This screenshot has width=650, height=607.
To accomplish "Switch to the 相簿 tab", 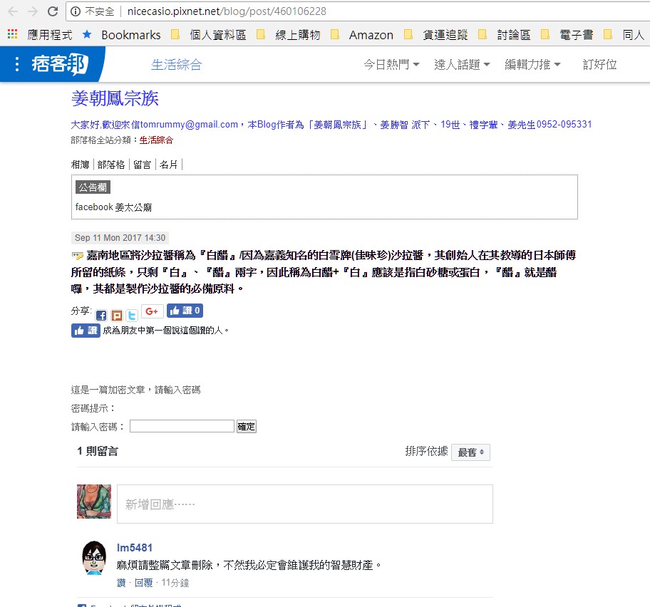I will coord(80,164).
